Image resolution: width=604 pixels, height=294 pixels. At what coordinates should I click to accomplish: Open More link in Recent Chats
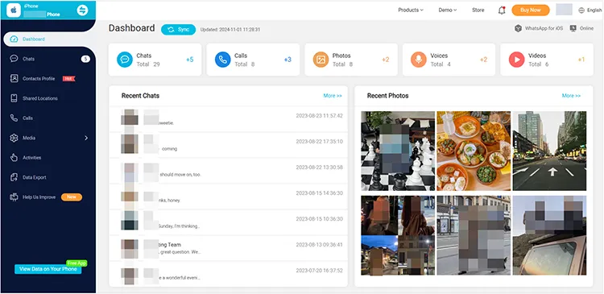click(x=333, y=96)
